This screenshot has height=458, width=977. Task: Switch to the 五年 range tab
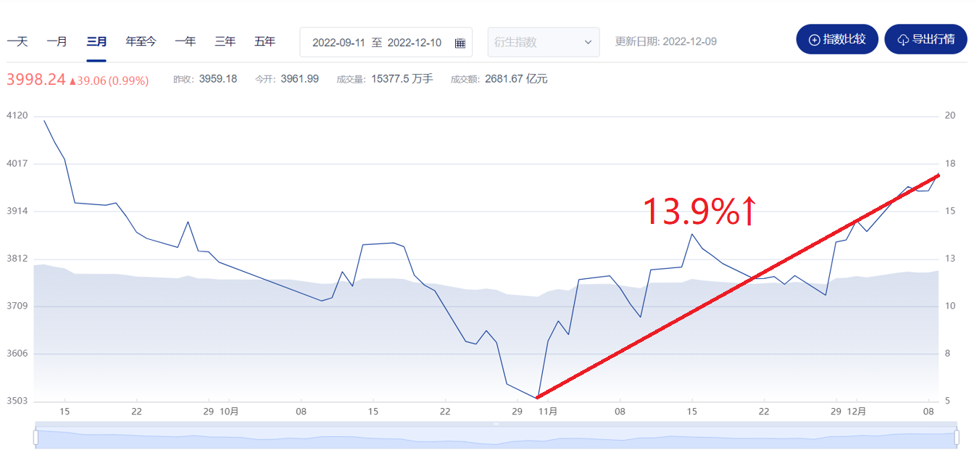[x=265, y=41]
